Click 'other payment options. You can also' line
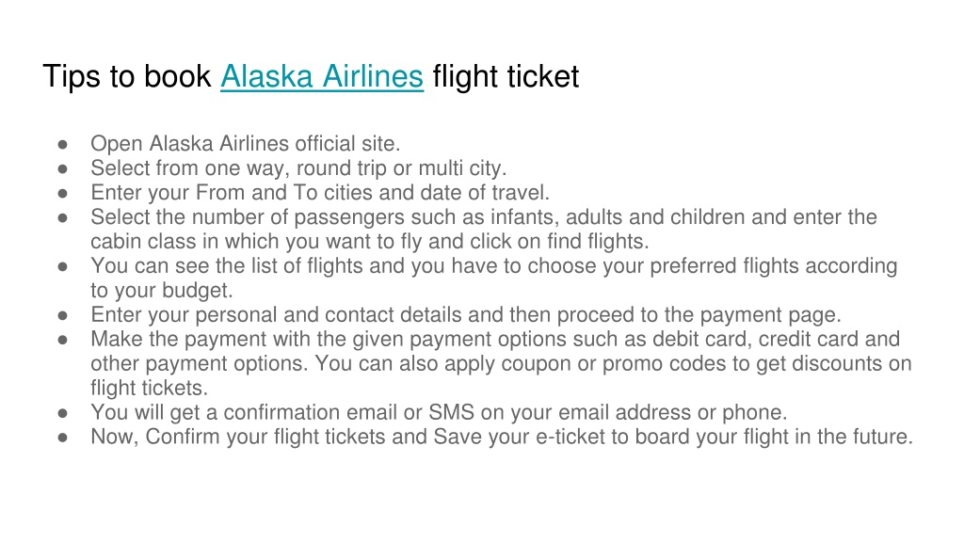This screenshot has height=542, width=964. coord(501,363)
